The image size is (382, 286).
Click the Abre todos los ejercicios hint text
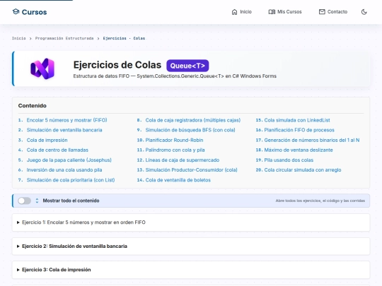pyautogui.click(x=320, y=201)
